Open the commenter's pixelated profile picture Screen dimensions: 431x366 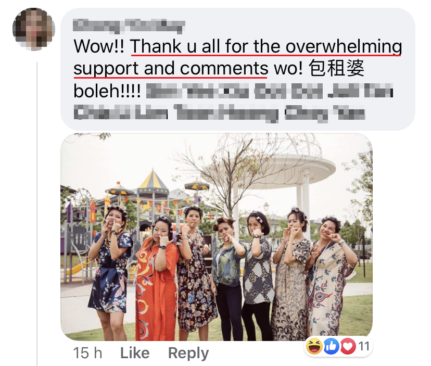tap(34, 29)
